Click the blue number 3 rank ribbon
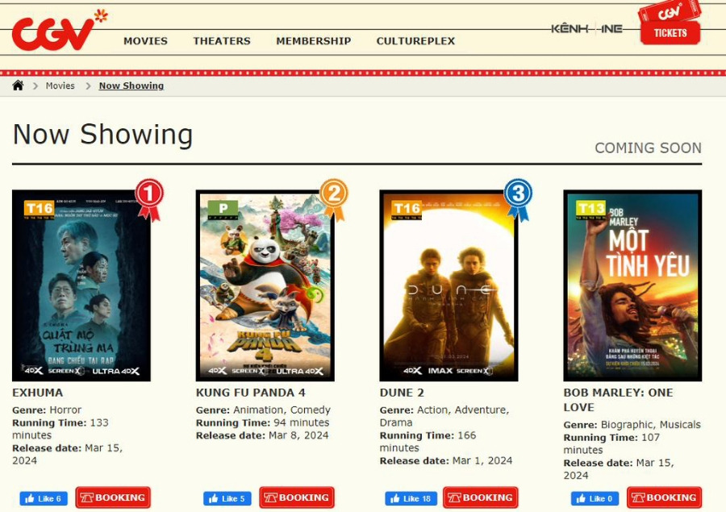Viewport: 726px width, 512px height. 518,199
